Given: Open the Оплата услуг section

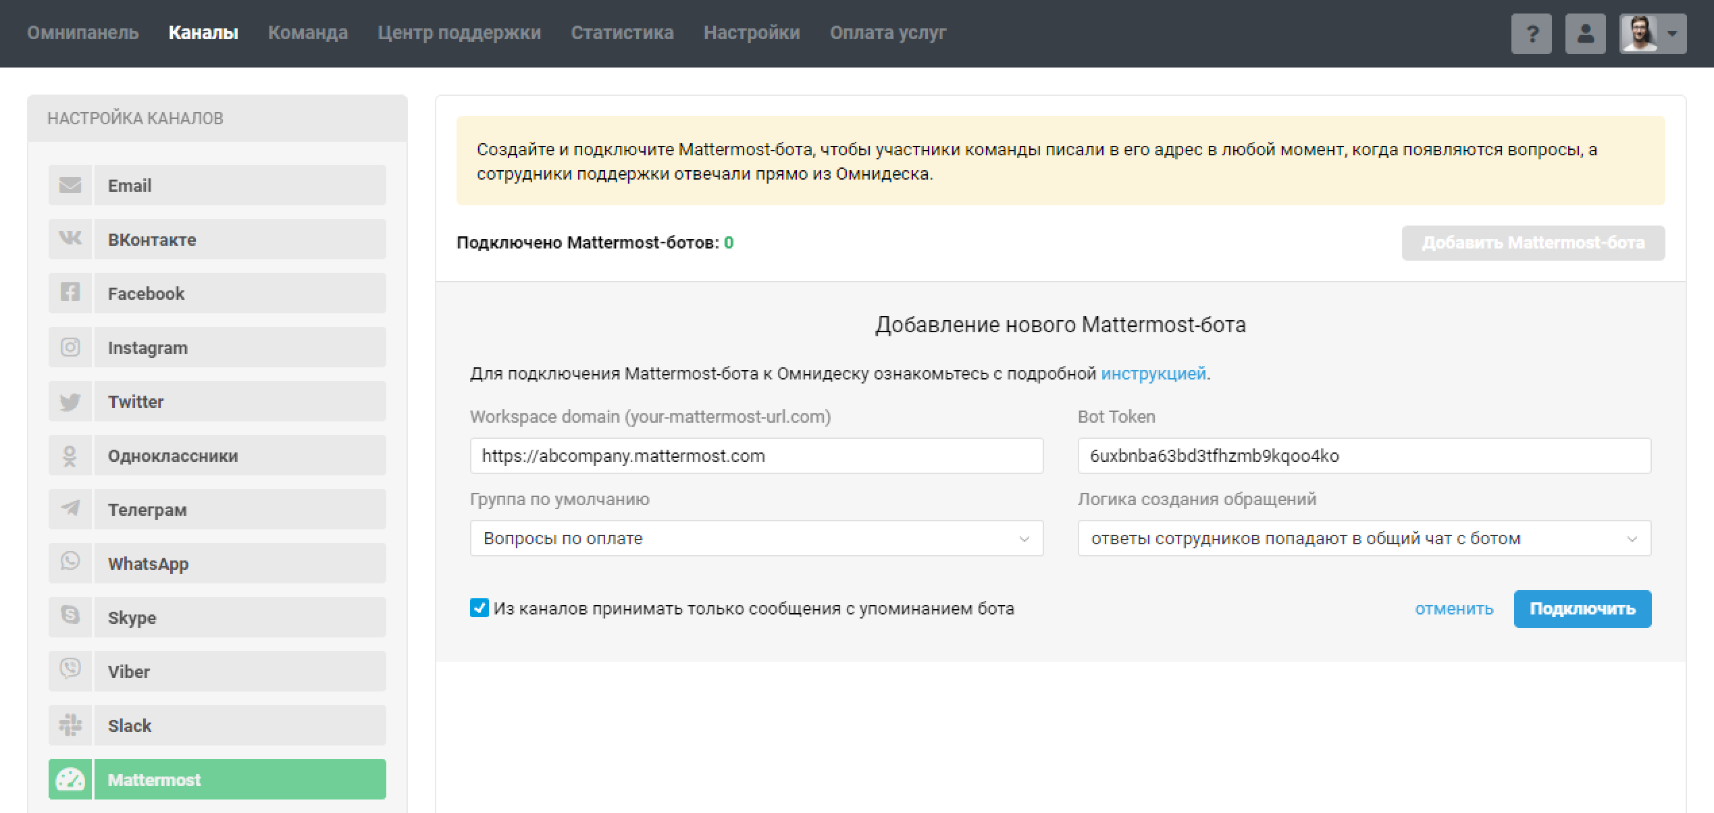Looking at the screenshot, I should [x=888, y=32].
